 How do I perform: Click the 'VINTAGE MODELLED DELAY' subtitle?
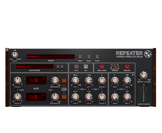point(129,57)
